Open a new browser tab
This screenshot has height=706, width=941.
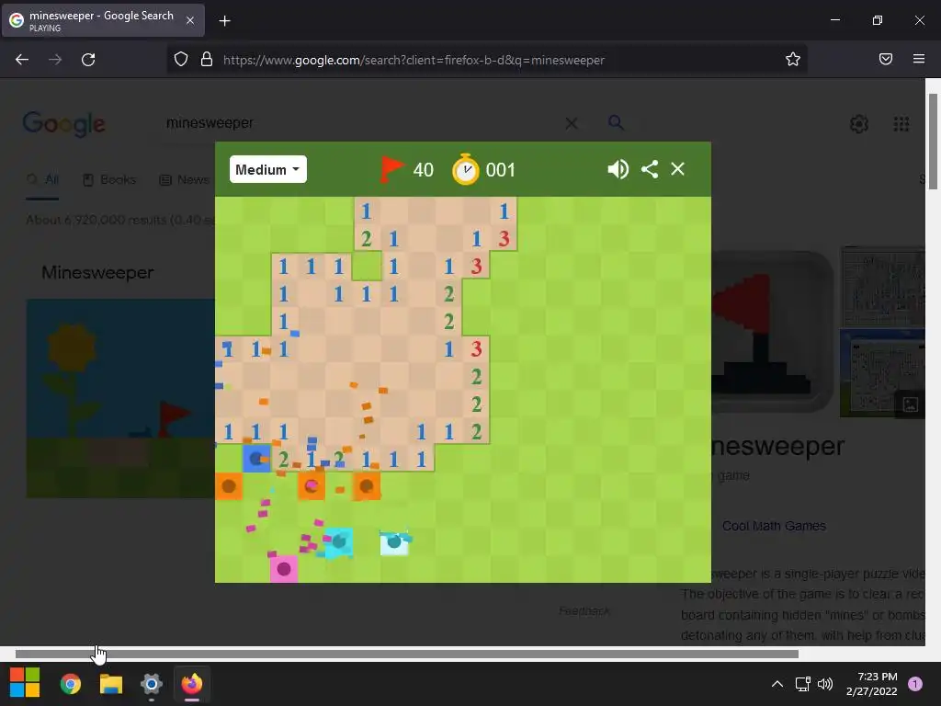(224, 21)
